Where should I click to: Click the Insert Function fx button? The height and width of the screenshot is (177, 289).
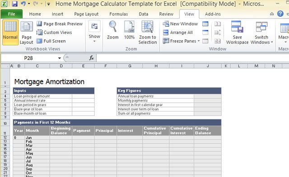(x=91, y=58)
